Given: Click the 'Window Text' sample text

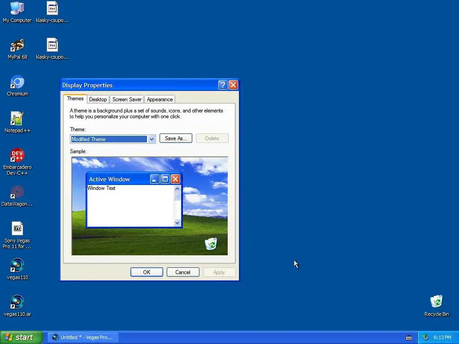Looking at the screenshot, I should [101, 188].
